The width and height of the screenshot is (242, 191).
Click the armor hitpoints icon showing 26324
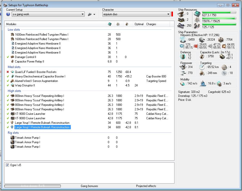(202, 40)
